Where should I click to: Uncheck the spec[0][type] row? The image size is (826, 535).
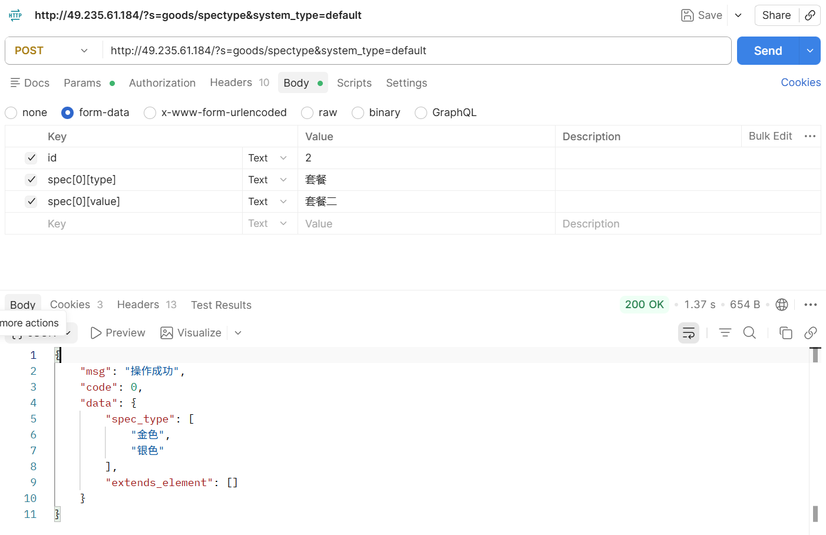pos(31,180)
